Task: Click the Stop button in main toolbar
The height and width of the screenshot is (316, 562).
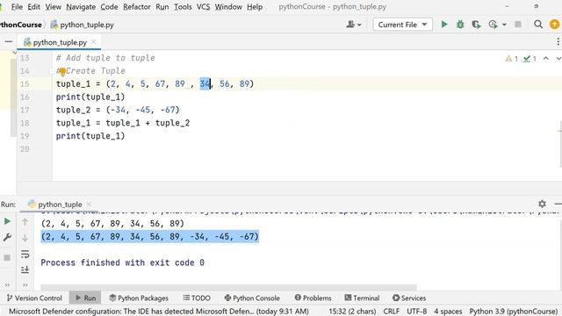Action: (x=518, y=25)
